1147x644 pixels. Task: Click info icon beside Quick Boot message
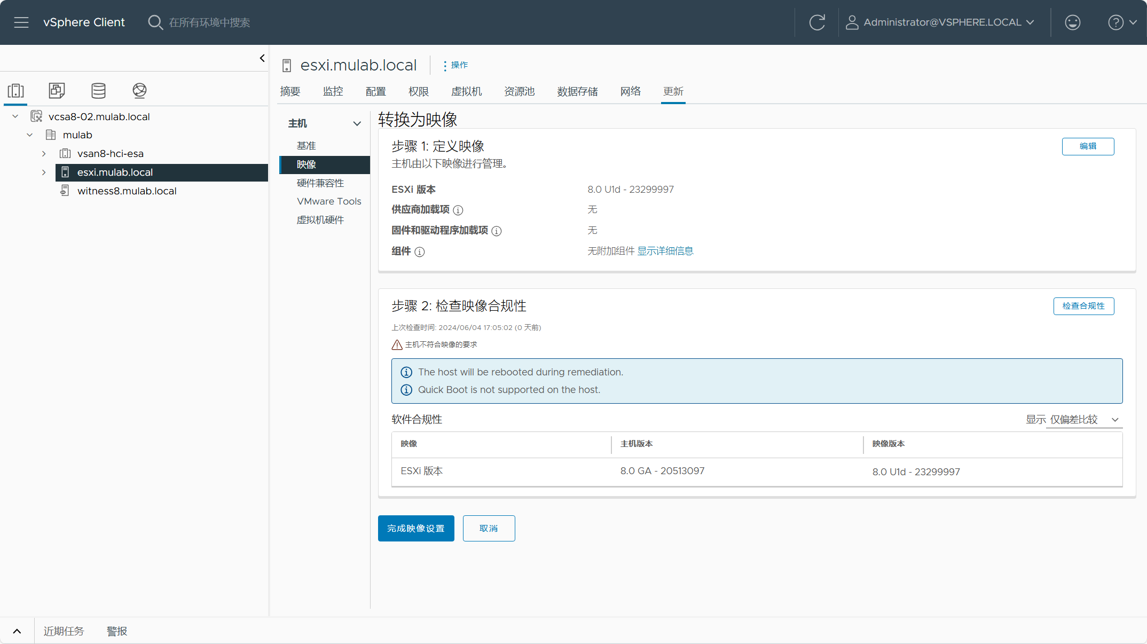(406, 390)
